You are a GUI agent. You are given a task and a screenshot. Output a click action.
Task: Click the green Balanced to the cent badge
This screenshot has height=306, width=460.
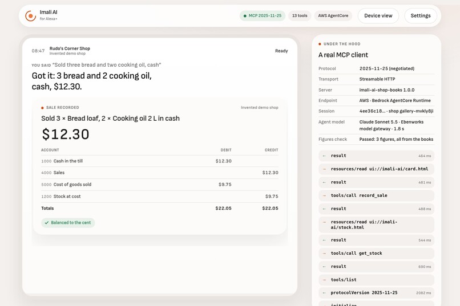(x=68, y=223)
